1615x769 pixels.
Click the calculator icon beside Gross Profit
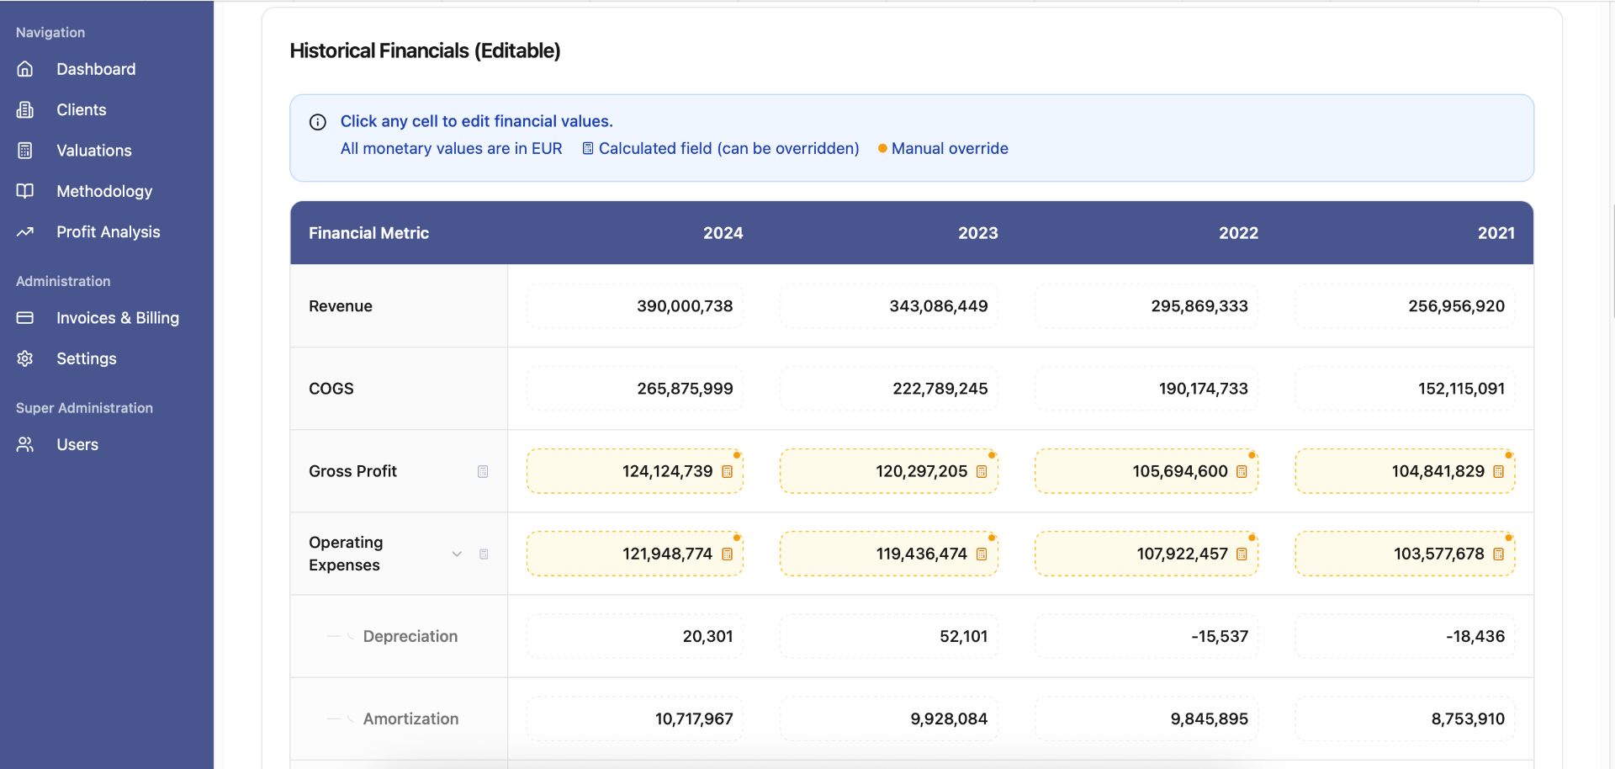pyautogui.click(x=482, y=471)
